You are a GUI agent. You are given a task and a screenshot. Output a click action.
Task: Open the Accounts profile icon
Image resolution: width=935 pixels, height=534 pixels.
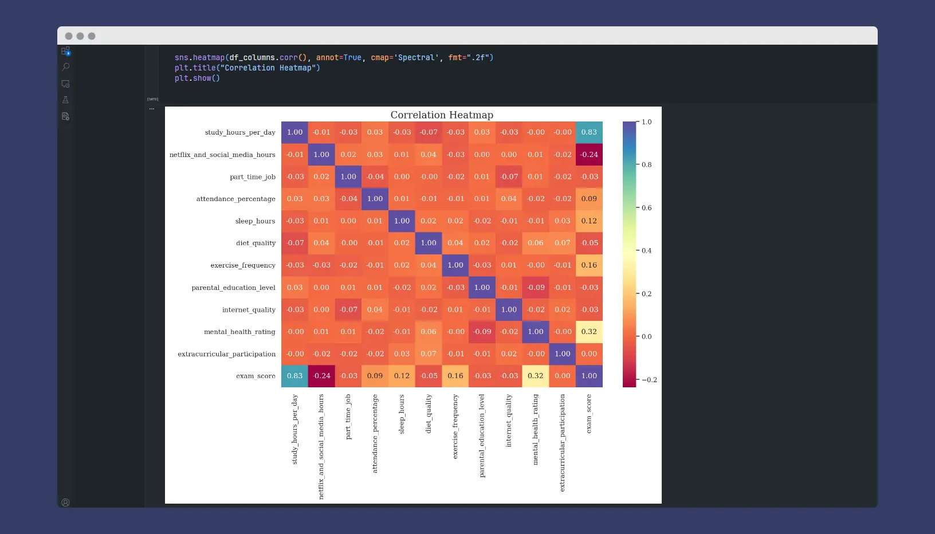point(66,502)
